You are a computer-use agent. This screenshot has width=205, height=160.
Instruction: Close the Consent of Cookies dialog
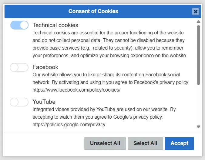pyautogui.click(x=196, y=12)
